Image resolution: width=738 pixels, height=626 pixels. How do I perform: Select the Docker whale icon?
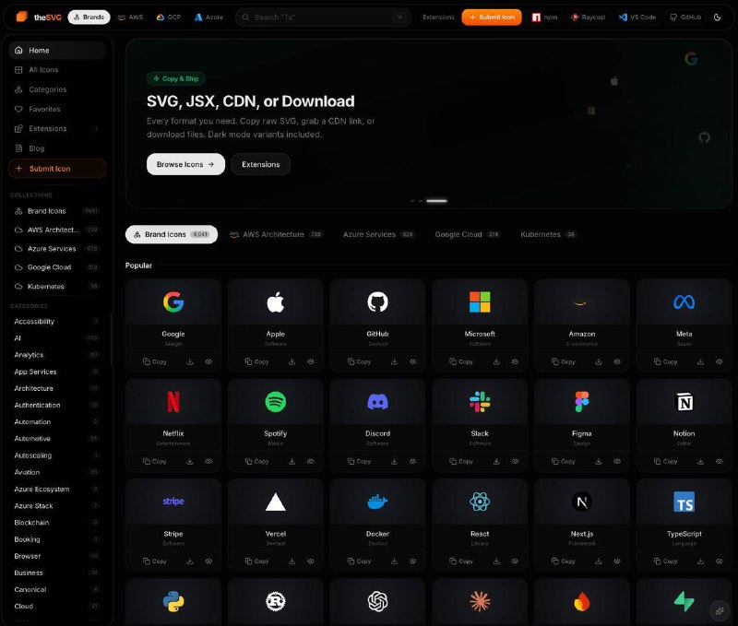377,502
